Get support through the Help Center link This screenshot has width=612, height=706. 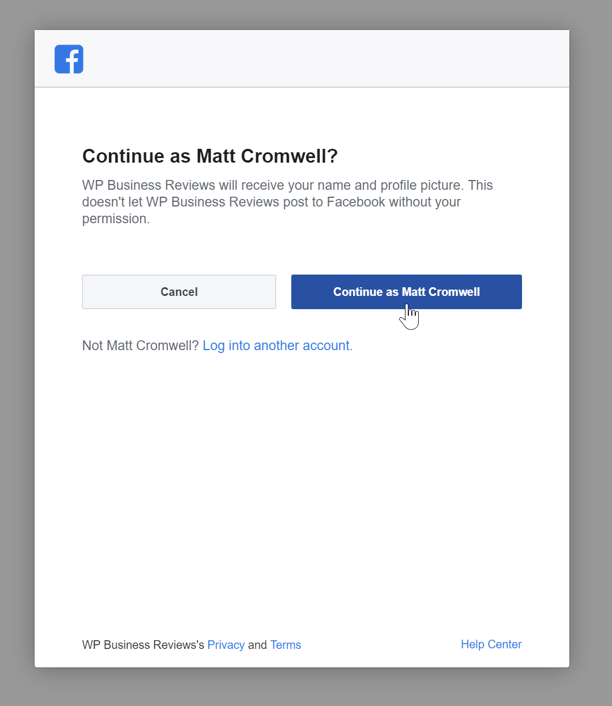pyautogui.click(x=491, y=644)
